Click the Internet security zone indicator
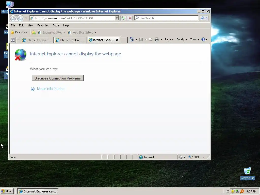Viewport: 260px width, 195px height. (x=157, y=157)
